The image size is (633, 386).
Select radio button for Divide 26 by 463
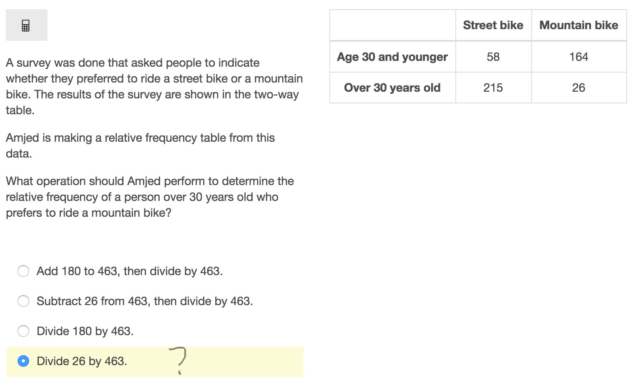(23, 361)
